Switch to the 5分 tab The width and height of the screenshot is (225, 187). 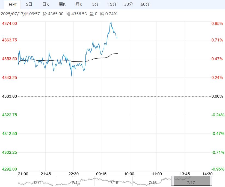coord(95,4)
